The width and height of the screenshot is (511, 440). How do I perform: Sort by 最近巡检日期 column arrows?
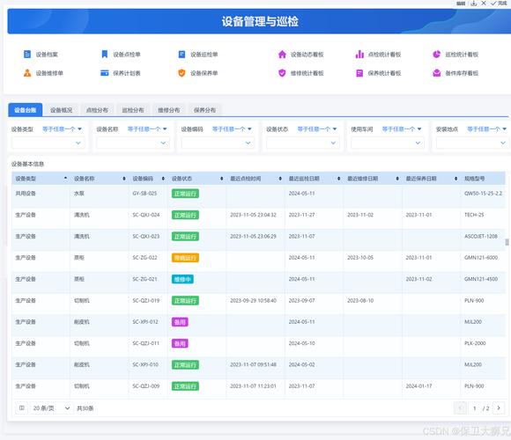[339, 179]
